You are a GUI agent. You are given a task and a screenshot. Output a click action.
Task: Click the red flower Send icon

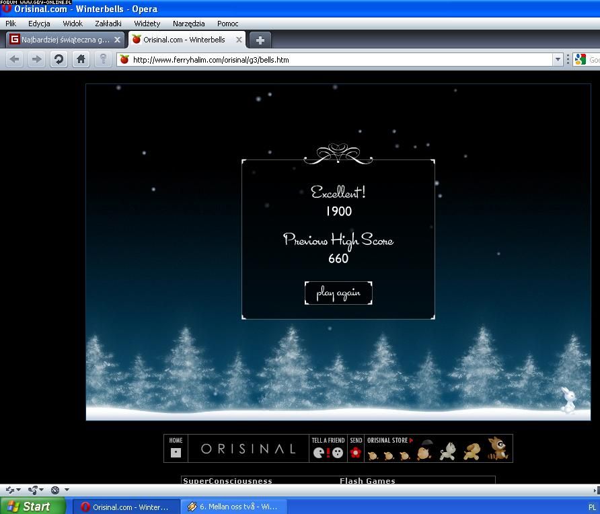[x=356, y=453]
